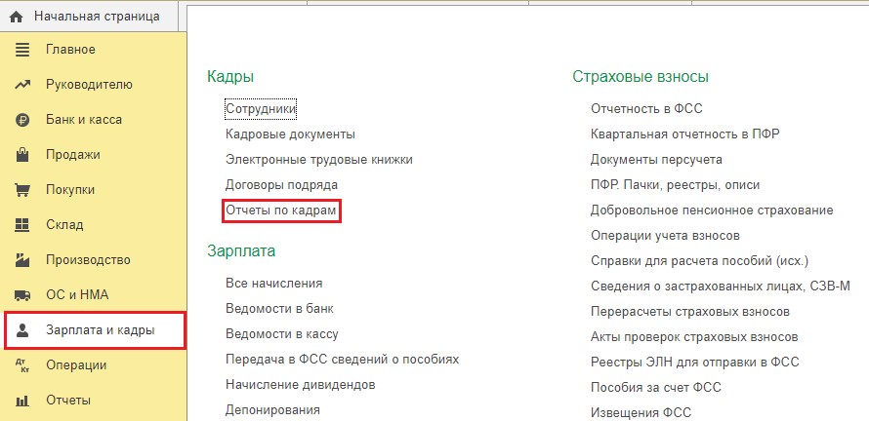The image size is (869, 421).
Task: Open Перерасчеты страховых взносов
Action: point(690,312)
